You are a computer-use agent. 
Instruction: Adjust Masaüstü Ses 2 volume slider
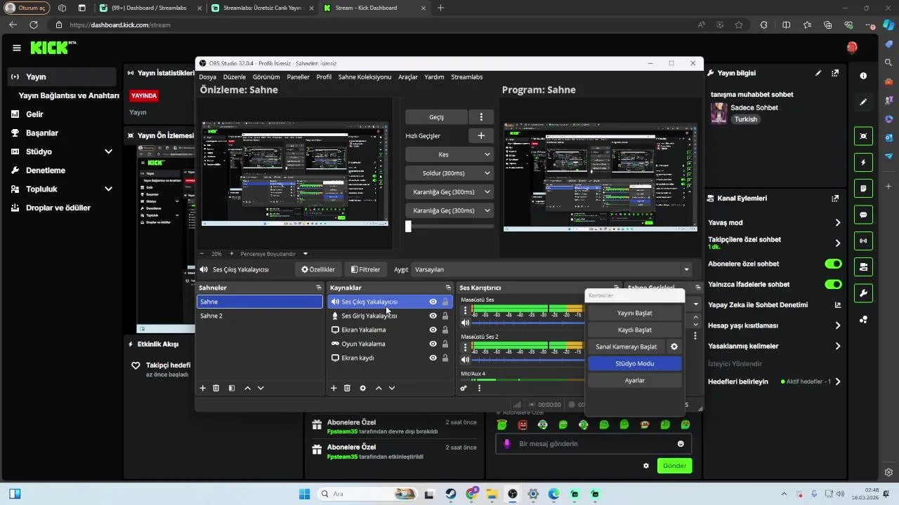[528, 359]
